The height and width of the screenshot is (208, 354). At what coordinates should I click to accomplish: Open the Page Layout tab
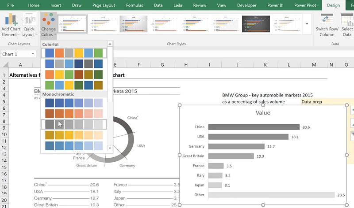coord(103,5)
